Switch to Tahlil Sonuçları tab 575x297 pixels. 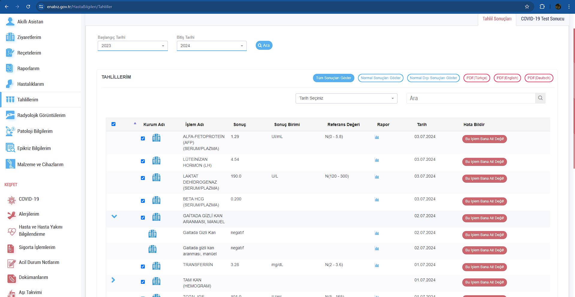497,19
